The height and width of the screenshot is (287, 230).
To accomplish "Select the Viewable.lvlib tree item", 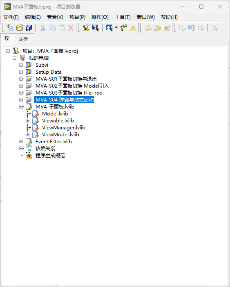I will 58,121.
